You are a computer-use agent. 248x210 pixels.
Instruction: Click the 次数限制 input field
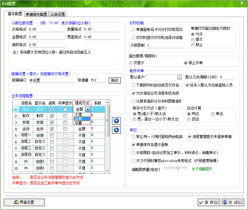(165, 46)
